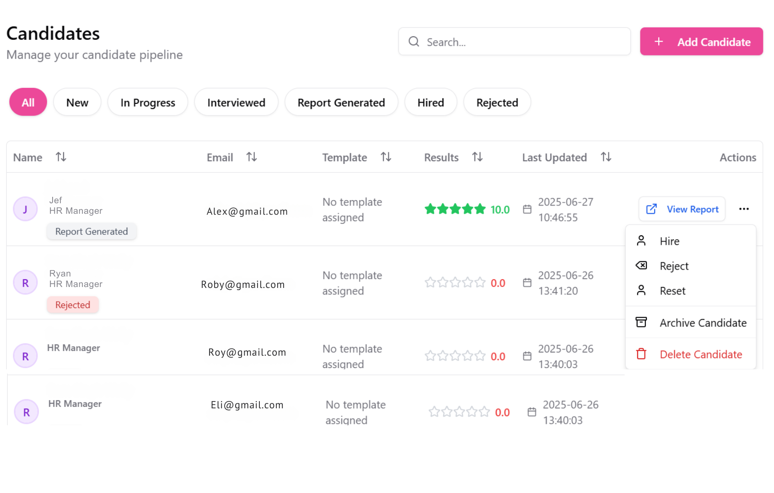Viewport: 774px width, 493px height.
Task: Sort Results column with arrow icon
Action: point(477,157)
